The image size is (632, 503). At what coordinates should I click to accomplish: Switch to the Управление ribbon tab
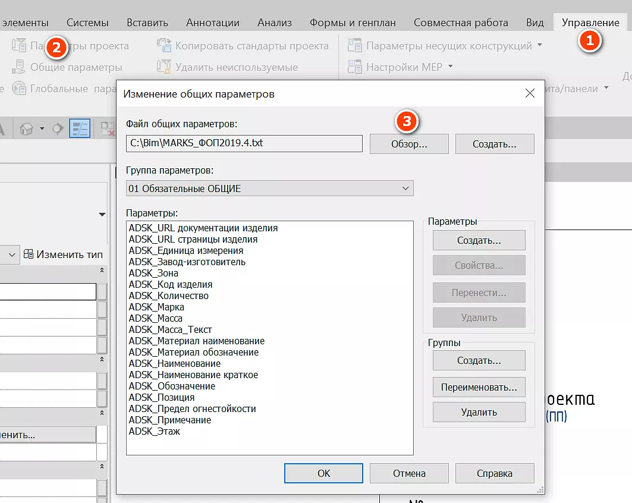pyautogui.click(x=590, y=23)
